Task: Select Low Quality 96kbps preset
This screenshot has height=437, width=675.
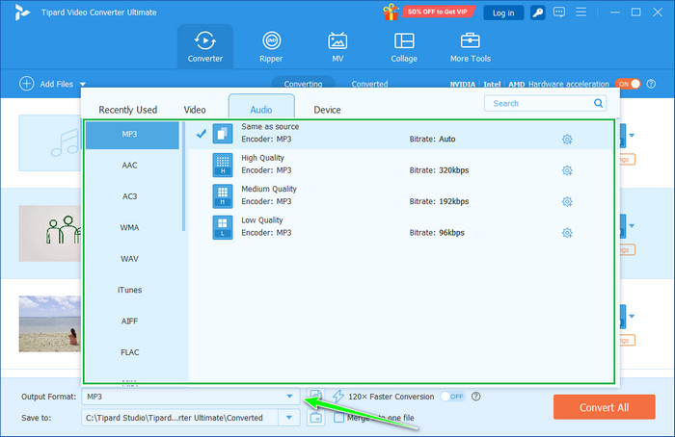Action: point(400,227)
